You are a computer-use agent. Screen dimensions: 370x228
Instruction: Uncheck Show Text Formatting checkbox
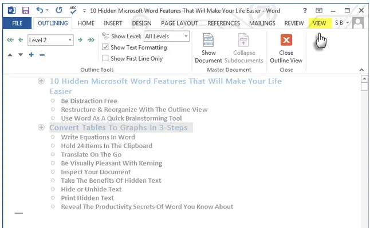105,47
